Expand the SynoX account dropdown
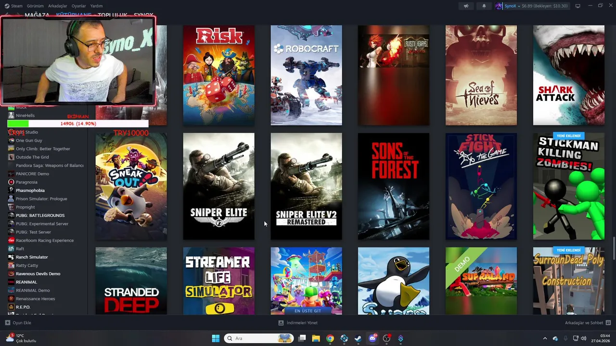 tap(519, 6)
